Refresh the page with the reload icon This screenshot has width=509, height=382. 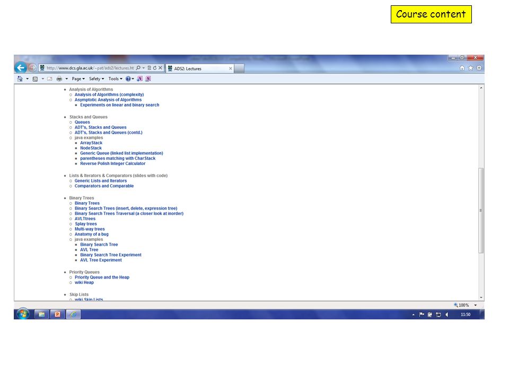(155, 68)
